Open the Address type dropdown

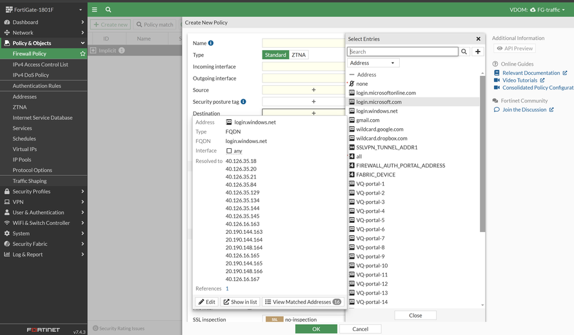(373, 63)
